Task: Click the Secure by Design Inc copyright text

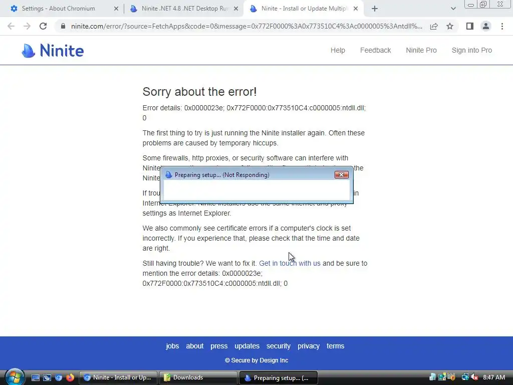Action: (256, 360)
